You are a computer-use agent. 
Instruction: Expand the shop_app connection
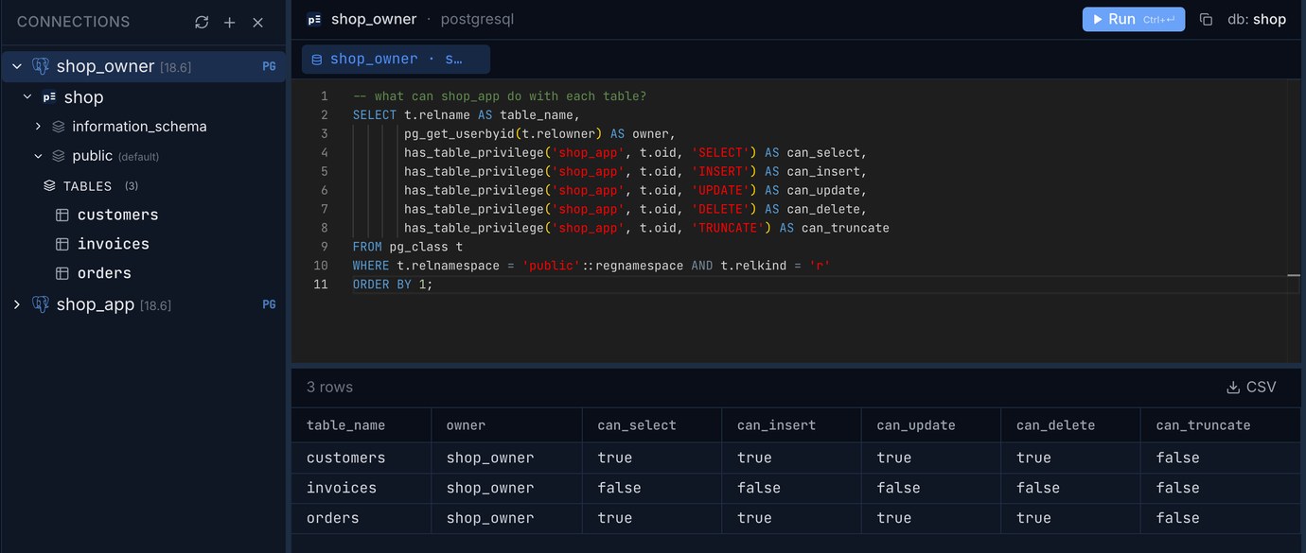(x=17, y=304)
